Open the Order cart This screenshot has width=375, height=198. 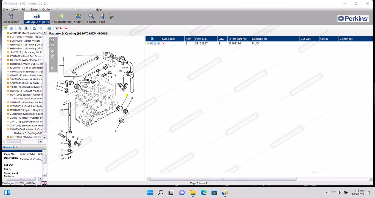coord(78,18)
